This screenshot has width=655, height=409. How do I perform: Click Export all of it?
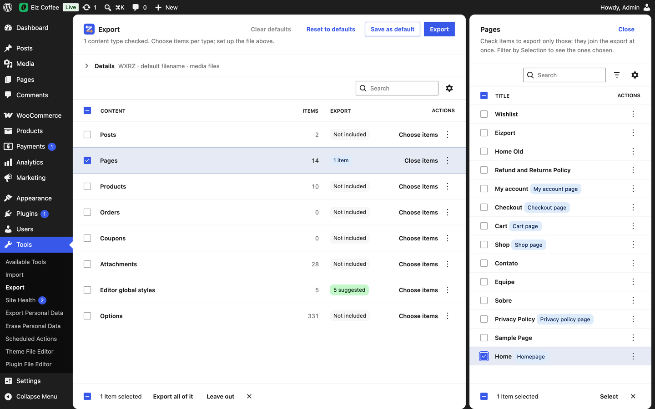click(x=173, y=396)
